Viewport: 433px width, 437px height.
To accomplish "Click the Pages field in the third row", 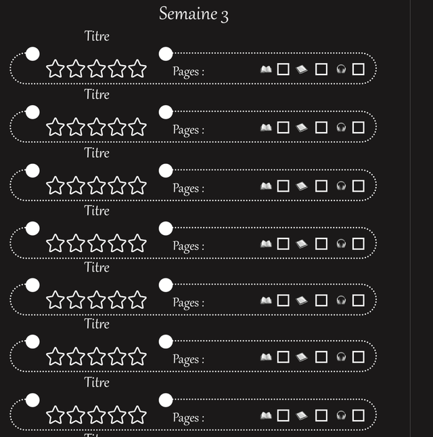I will 188,188.
